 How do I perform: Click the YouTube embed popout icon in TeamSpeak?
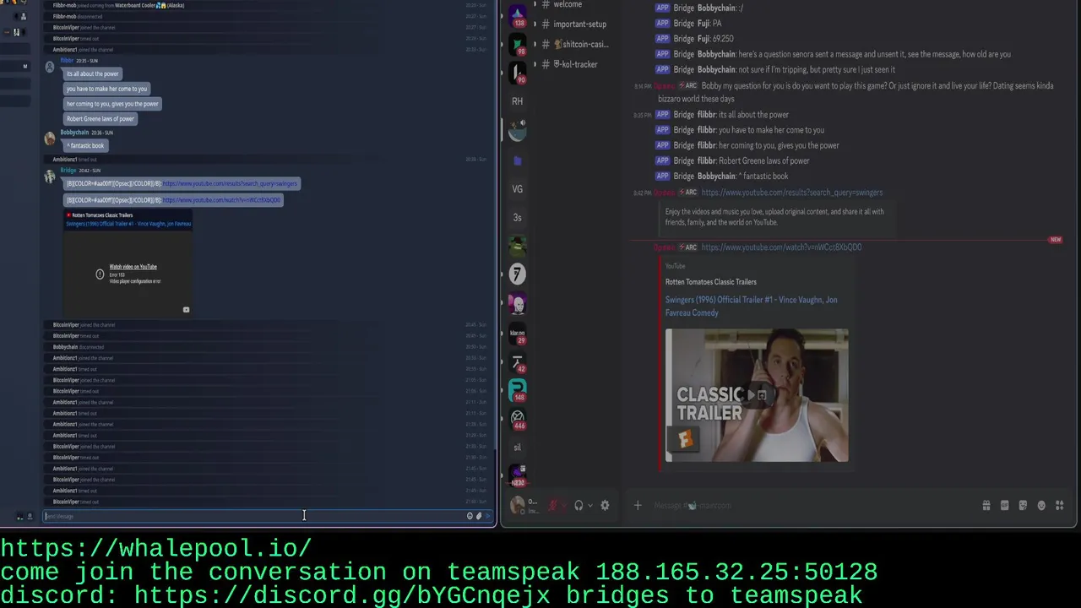(186, 309)
